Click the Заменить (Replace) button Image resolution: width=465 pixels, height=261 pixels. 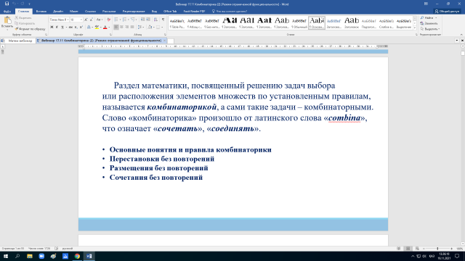tap(429, 23)
